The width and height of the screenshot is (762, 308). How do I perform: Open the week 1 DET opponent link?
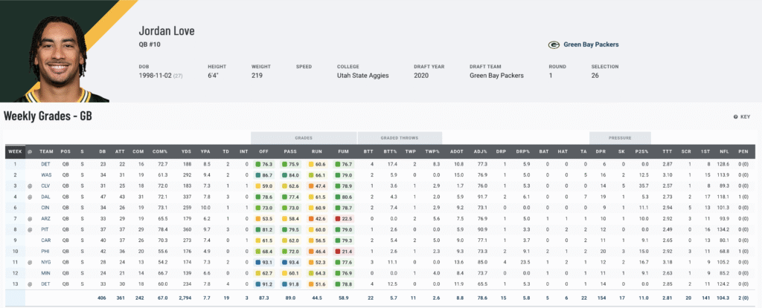pyautogui.click(x=46, y=163)
